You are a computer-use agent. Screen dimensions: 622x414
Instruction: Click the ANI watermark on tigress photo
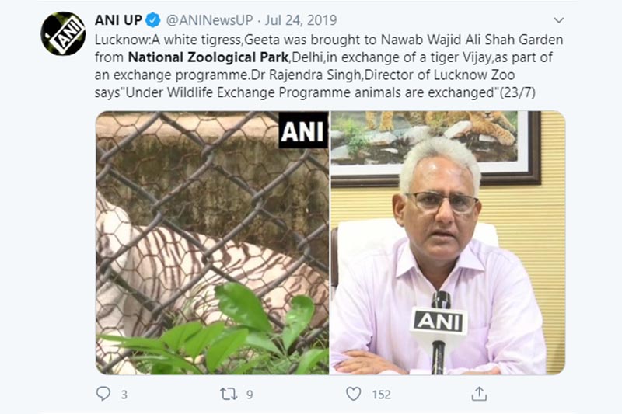[x=303, y=130]
